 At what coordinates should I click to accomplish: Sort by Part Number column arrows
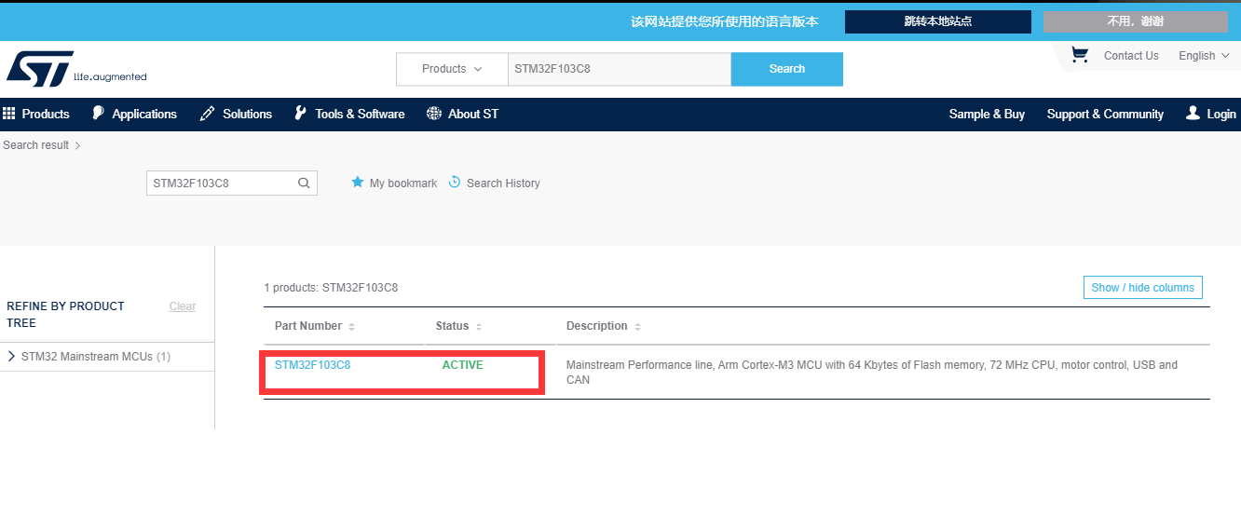click(x=351, y=327)
